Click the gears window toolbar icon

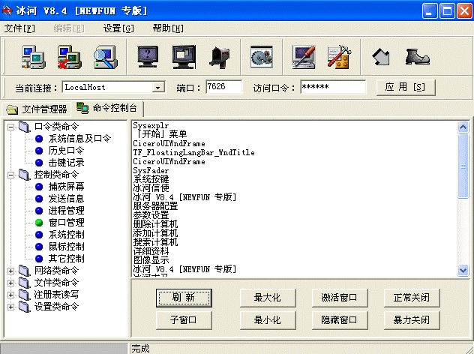pyautogui.click(x=262, y=57)
